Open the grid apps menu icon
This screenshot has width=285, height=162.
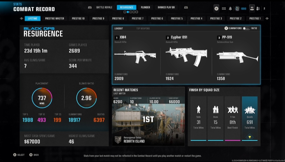(x=224, y=9)
